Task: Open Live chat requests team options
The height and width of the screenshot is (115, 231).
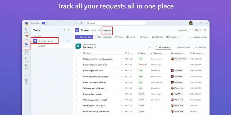Action: [68, 41]
